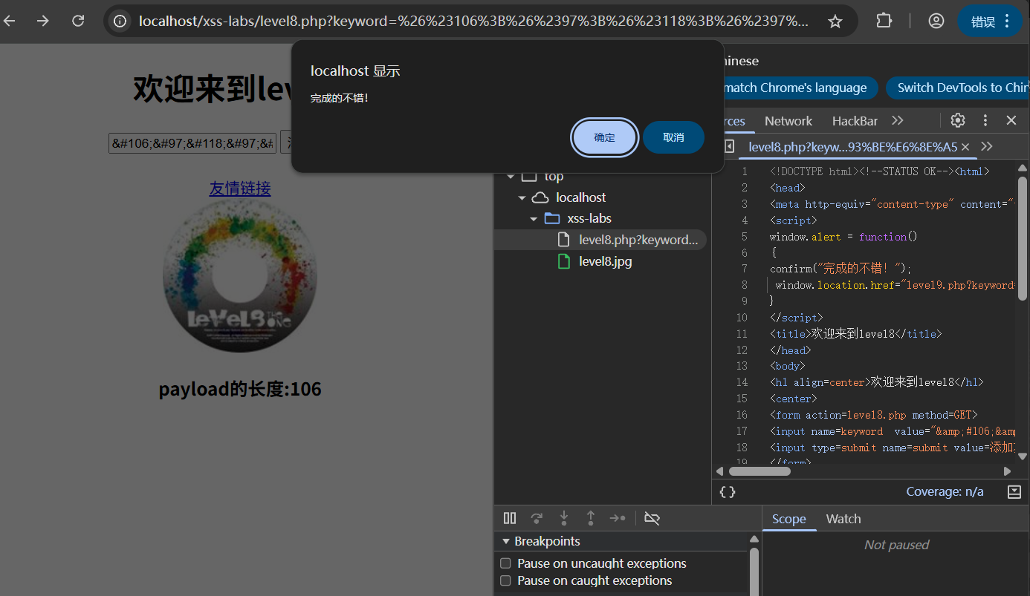This screenshot has width=1030, height=596.
Task: Open the Extensions puzzle icon
Action: point(884,21)
